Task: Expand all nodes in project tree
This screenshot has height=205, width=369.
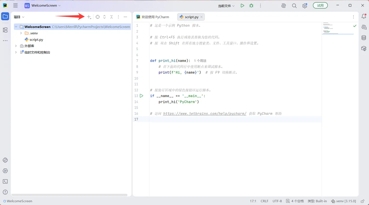Action: pyautogui.click(x=104, y=17)
